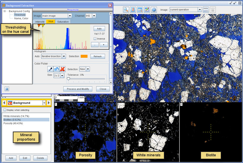Collapse the Background Config tree node
Screen dimensions: 243x163
click(5, 11)
